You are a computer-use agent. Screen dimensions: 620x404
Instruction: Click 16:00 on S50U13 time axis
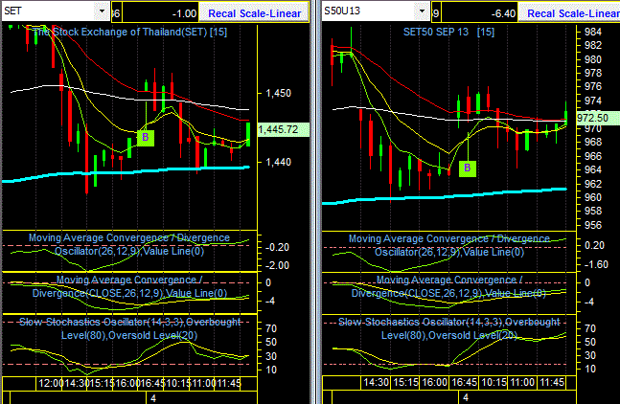[x=434, y=382]
